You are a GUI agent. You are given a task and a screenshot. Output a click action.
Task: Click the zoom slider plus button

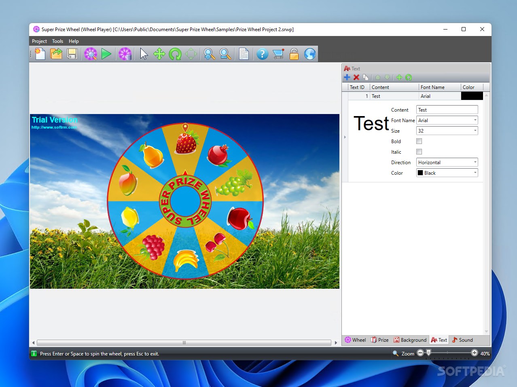475,353
